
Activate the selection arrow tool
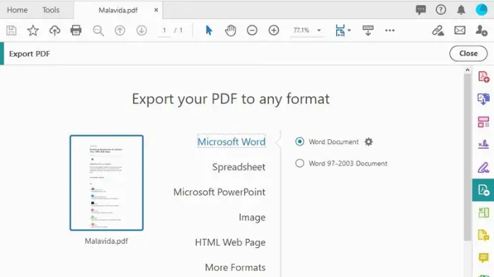tap(209, 30)
